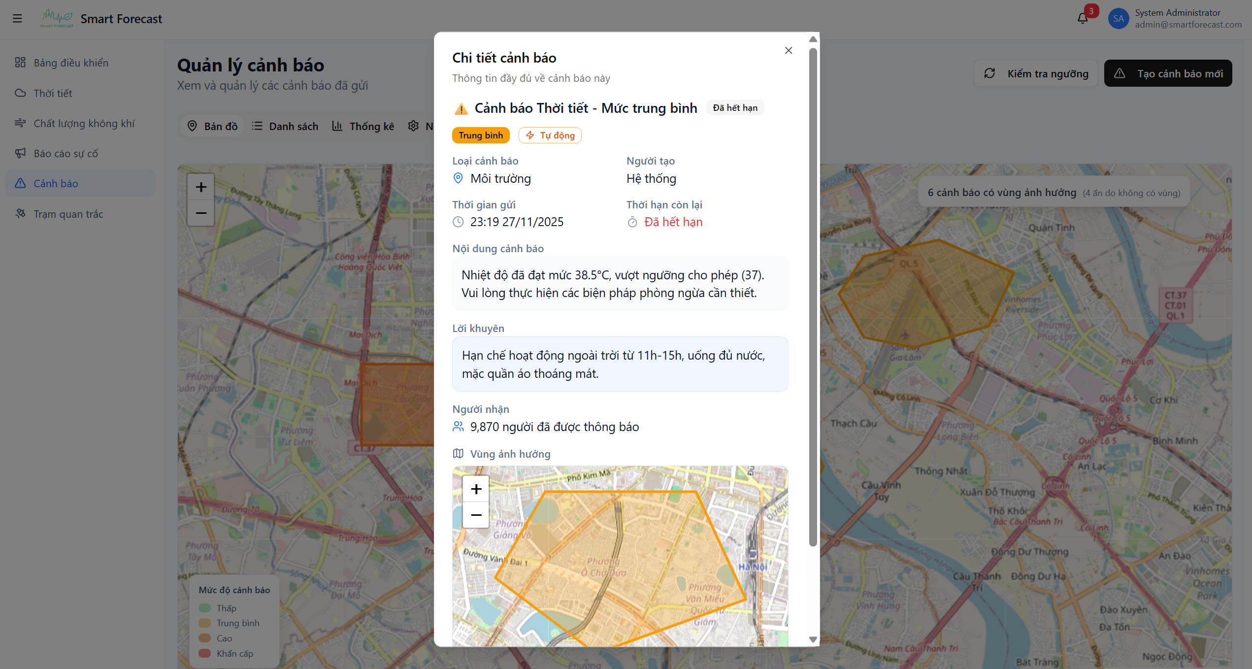This screenshot has width=1252, height=669.
Task: Zoom out on the main background map
Action: [x=201, y=213]
